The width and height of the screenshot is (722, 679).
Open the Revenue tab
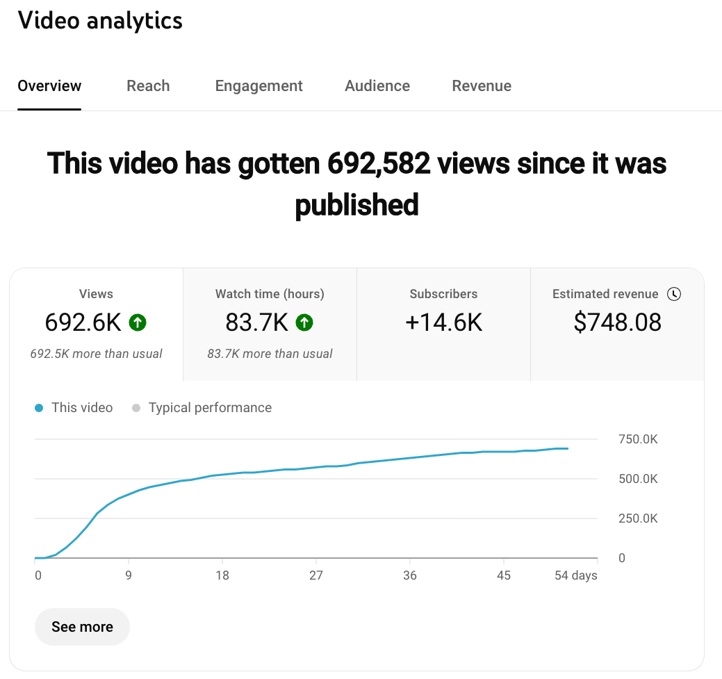coord(482,85)
